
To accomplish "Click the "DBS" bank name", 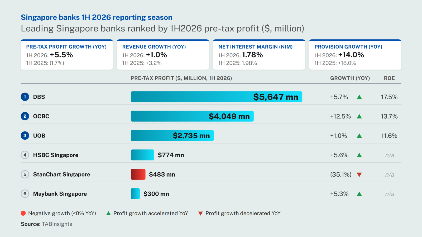I will point(39,97).
